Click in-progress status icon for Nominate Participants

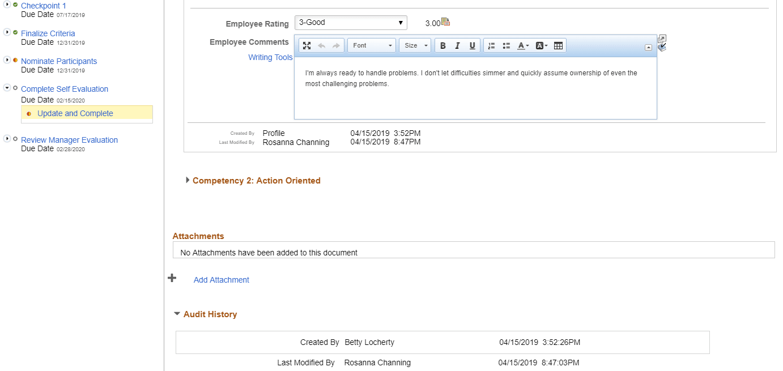click(15, 60)
